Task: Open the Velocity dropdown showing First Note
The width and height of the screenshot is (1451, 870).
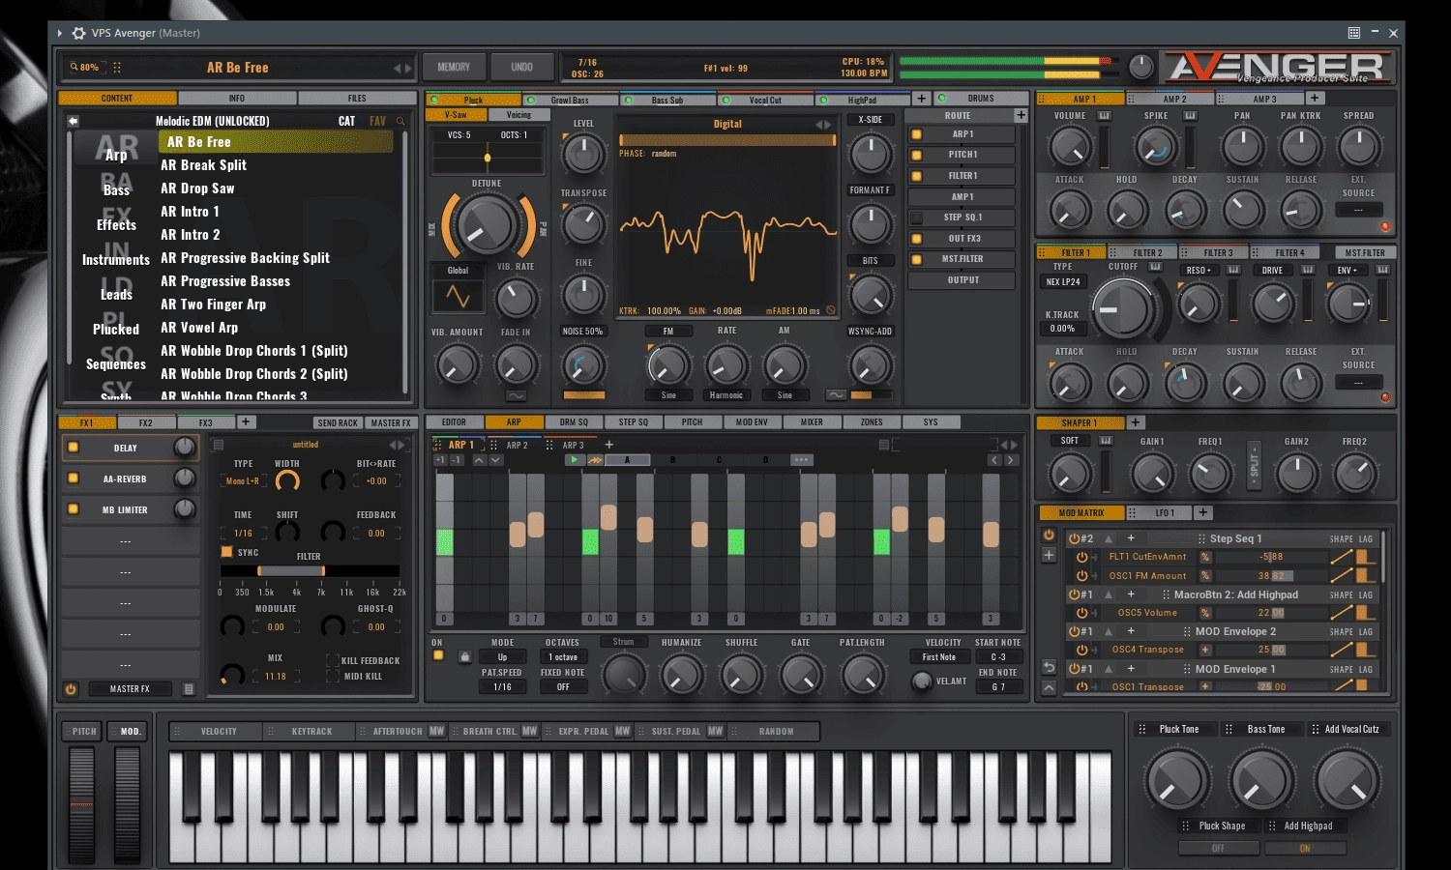Action: (x=938, y=657)
